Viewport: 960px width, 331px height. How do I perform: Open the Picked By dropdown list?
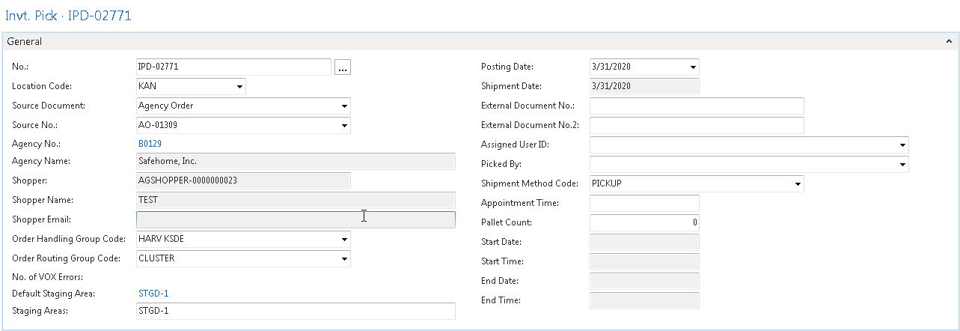[902, 165]
